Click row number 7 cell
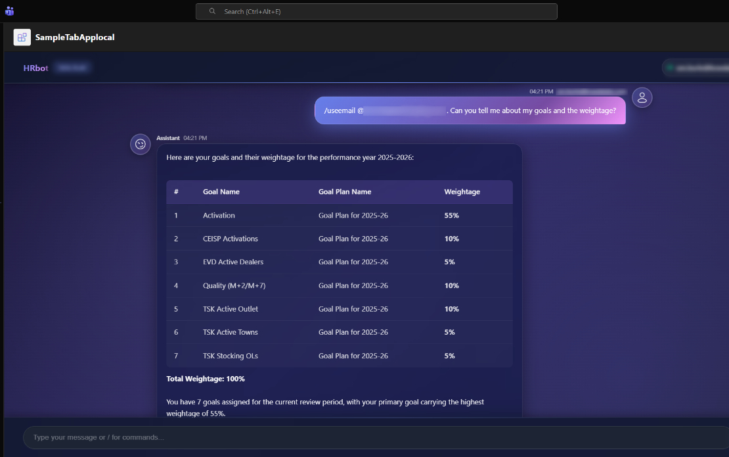Image resolution: width=729 pixels, height=457 pixels. [176, 356]
